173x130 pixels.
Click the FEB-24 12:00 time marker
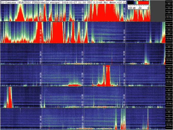coord(82,79)
